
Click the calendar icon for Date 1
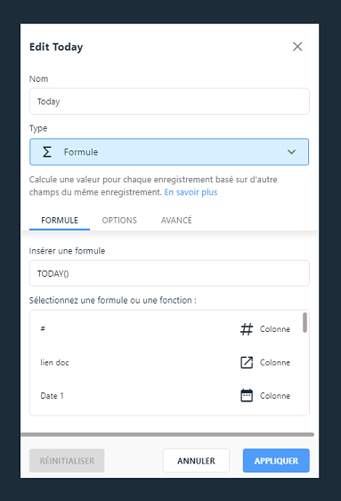click(247, 396)
